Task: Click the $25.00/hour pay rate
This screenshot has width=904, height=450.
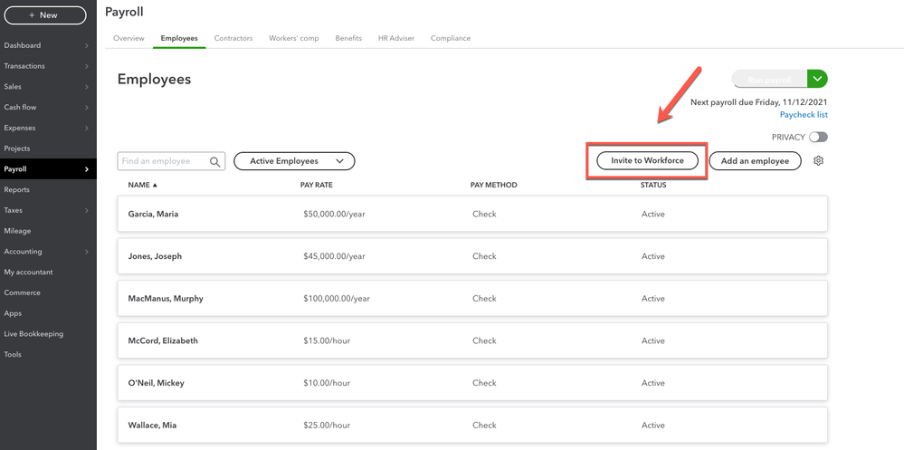Action: coord(327,426)
